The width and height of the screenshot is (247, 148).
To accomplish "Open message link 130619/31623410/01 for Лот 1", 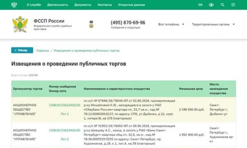I will coord(65,105).
